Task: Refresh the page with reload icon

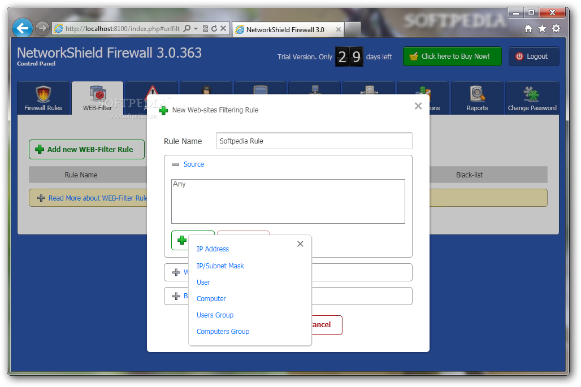Action: click(214, 28)
